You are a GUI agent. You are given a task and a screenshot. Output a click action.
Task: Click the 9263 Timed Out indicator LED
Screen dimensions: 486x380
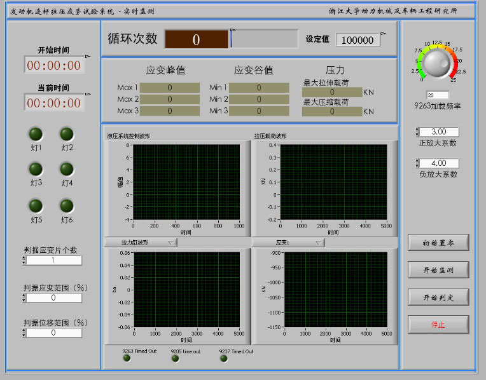point(127,358)
